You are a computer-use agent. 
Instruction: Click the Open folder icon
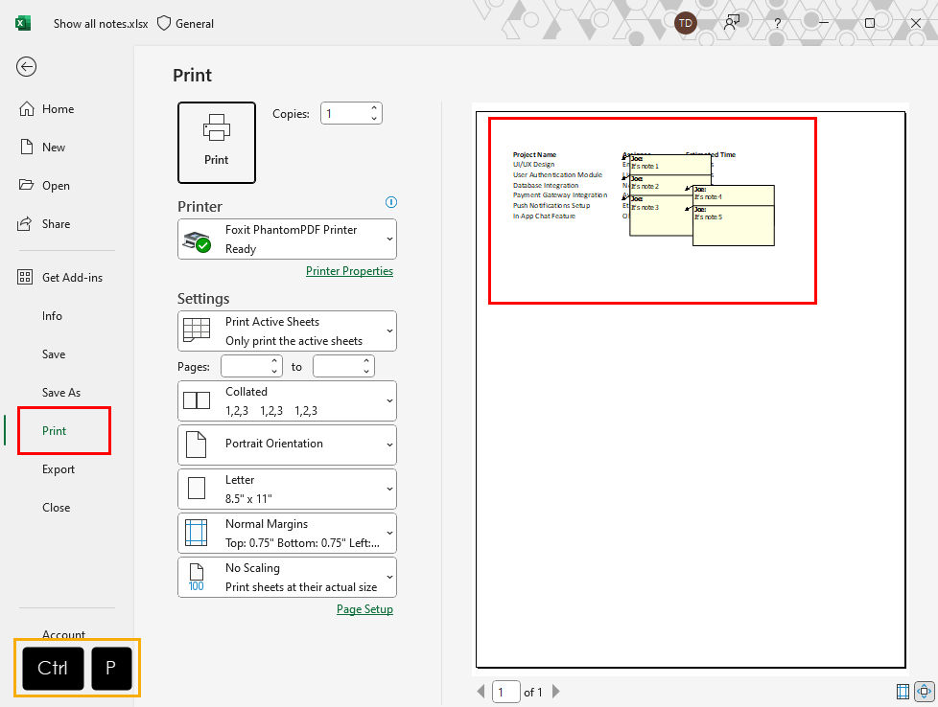[x=26, y=185]
